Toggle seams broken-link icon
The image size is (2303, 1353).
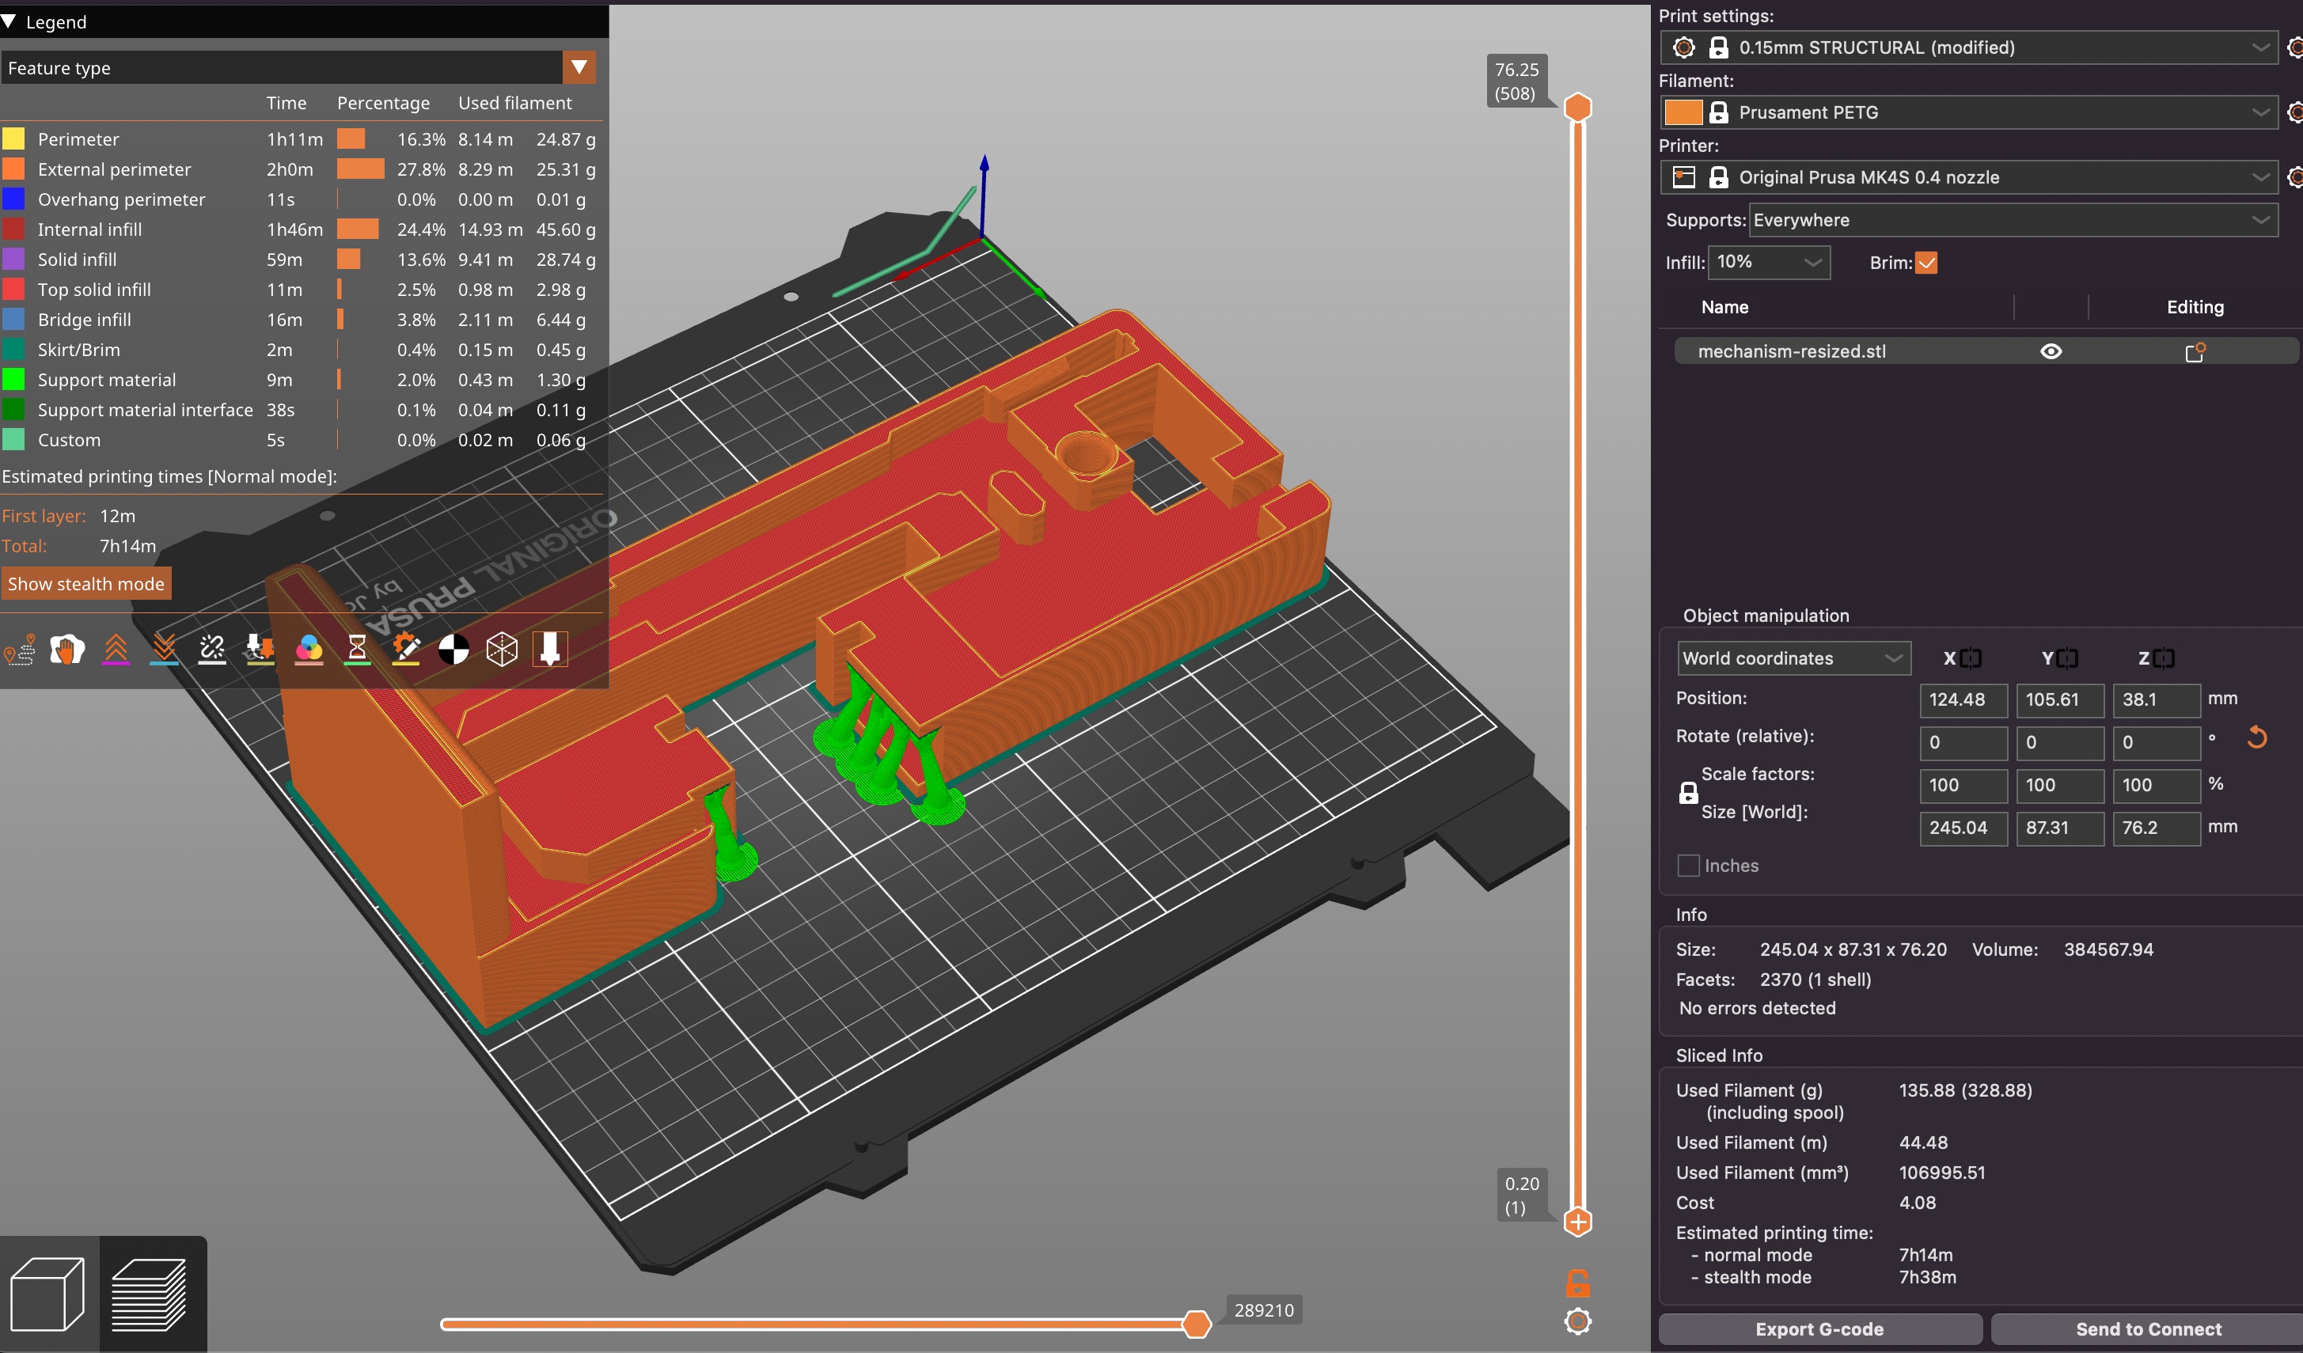coord(212,650)
